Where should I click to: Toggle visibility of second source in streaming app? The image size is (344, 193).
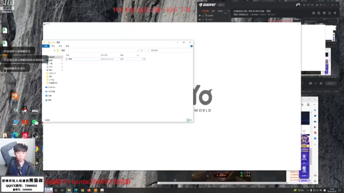click(200, 20)
